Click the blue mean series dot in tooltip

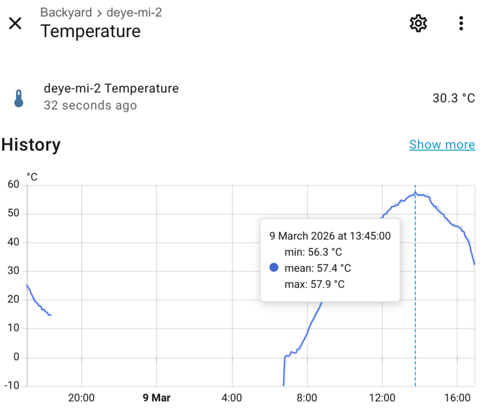click(x=274, y=268)
